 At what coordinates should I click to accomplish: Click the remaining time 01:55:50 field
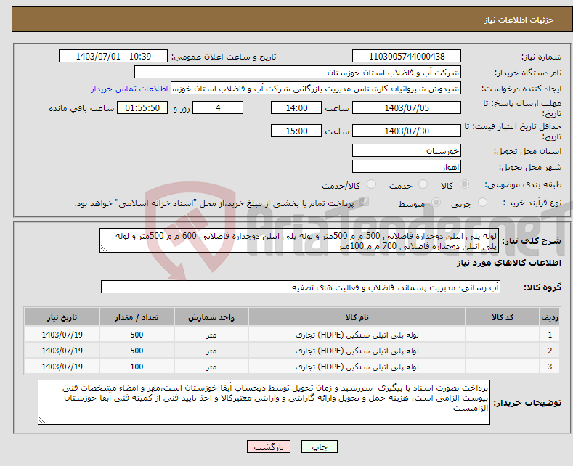[142, 107]
